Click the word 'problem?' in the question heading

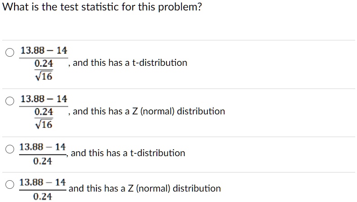click(180, 7)
